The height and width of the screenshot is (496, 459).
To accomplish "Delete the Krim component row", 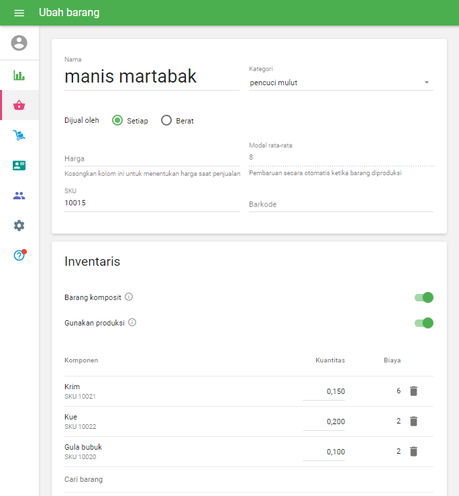I will tap(413, 391).
